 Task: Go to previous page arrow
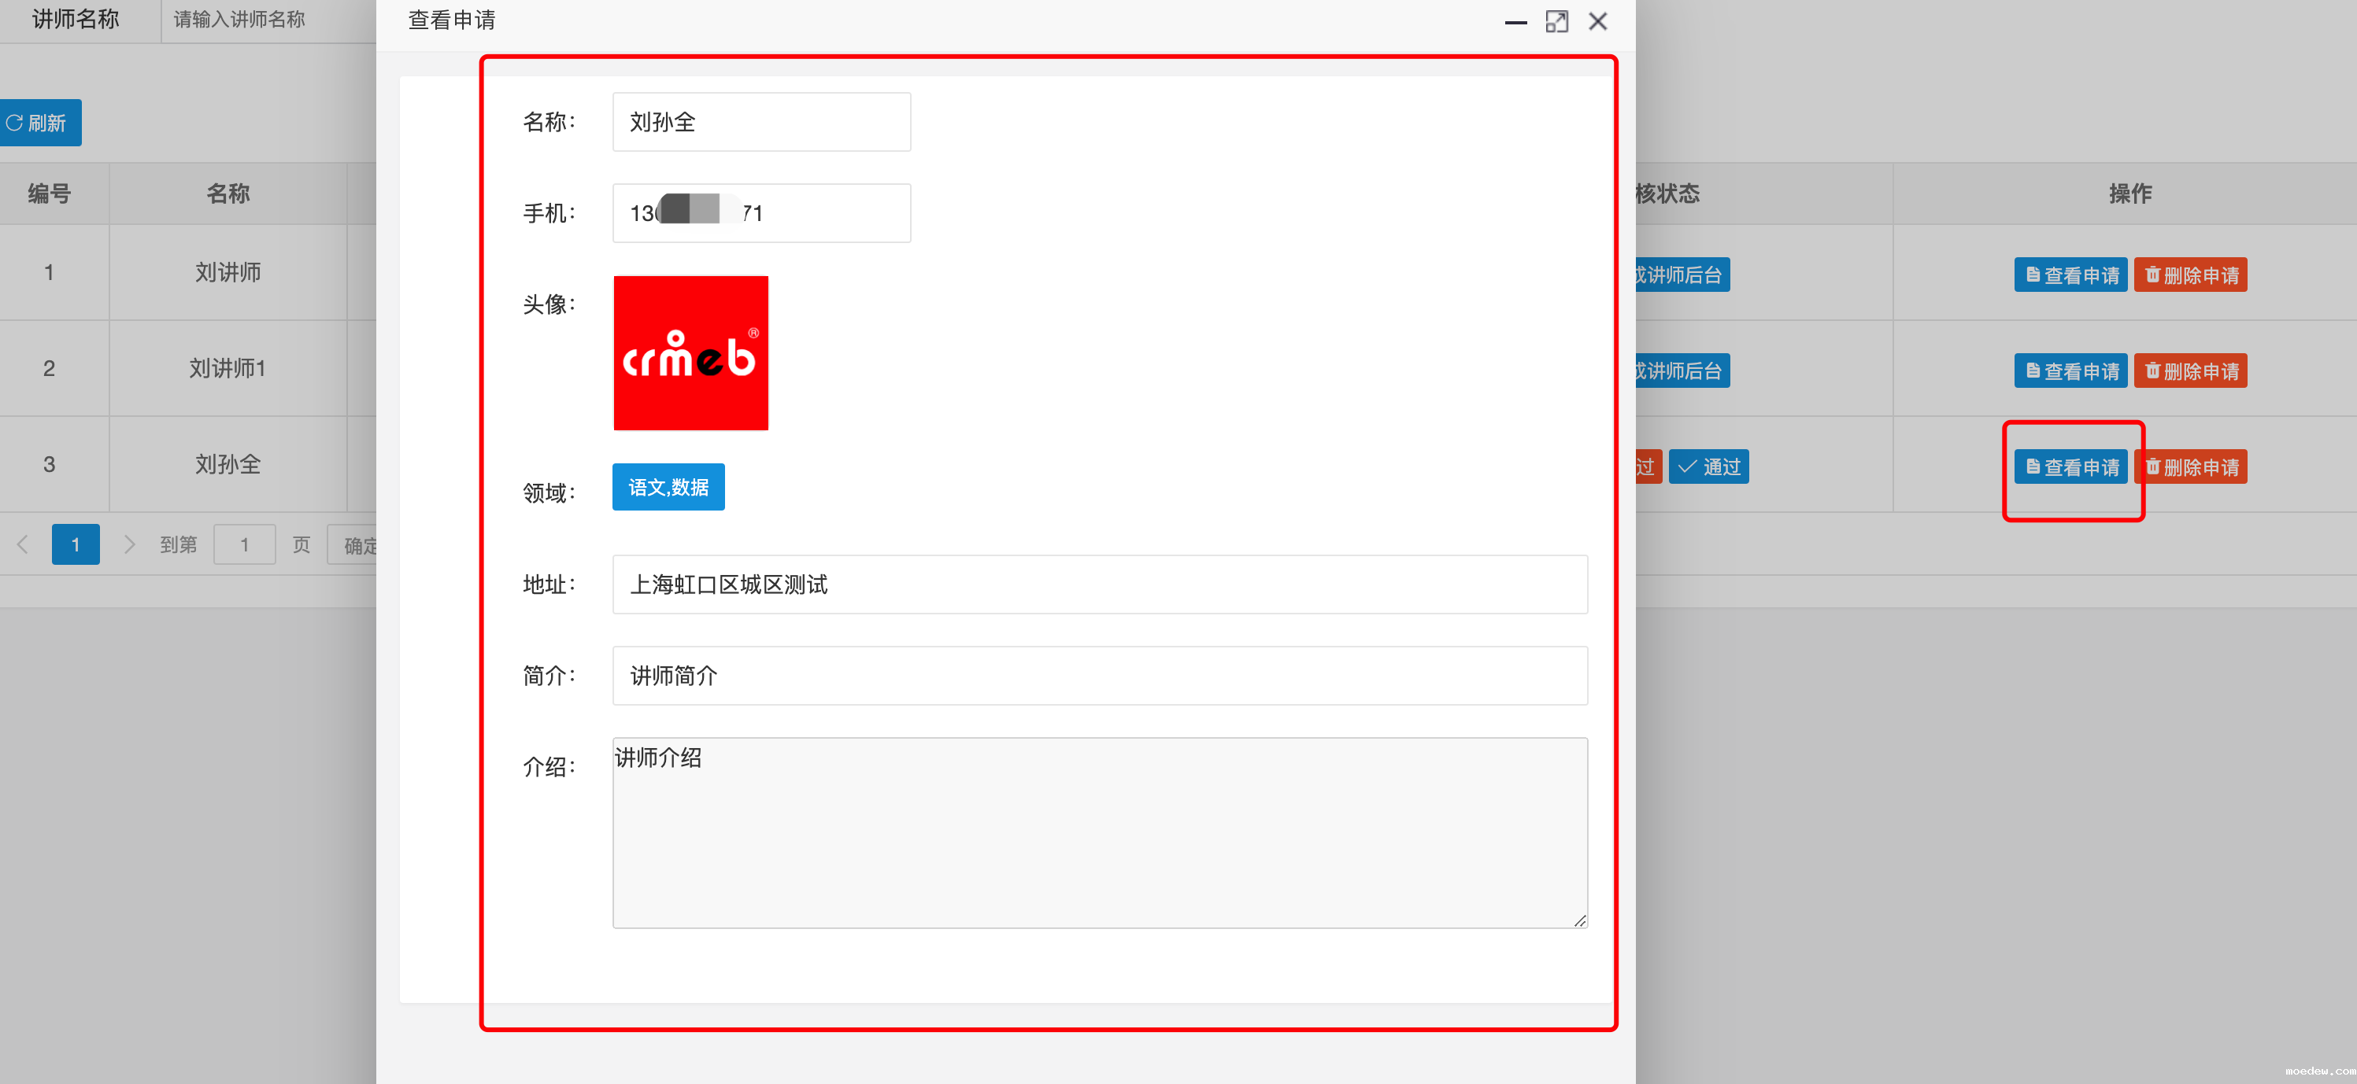pos(23,544)
